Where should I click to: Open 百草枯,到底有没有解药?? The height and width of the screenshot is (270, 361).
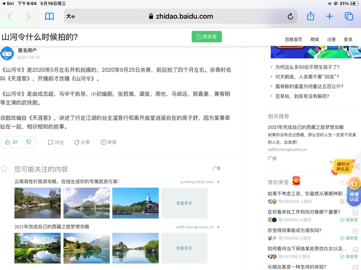[x=302, y=96]
